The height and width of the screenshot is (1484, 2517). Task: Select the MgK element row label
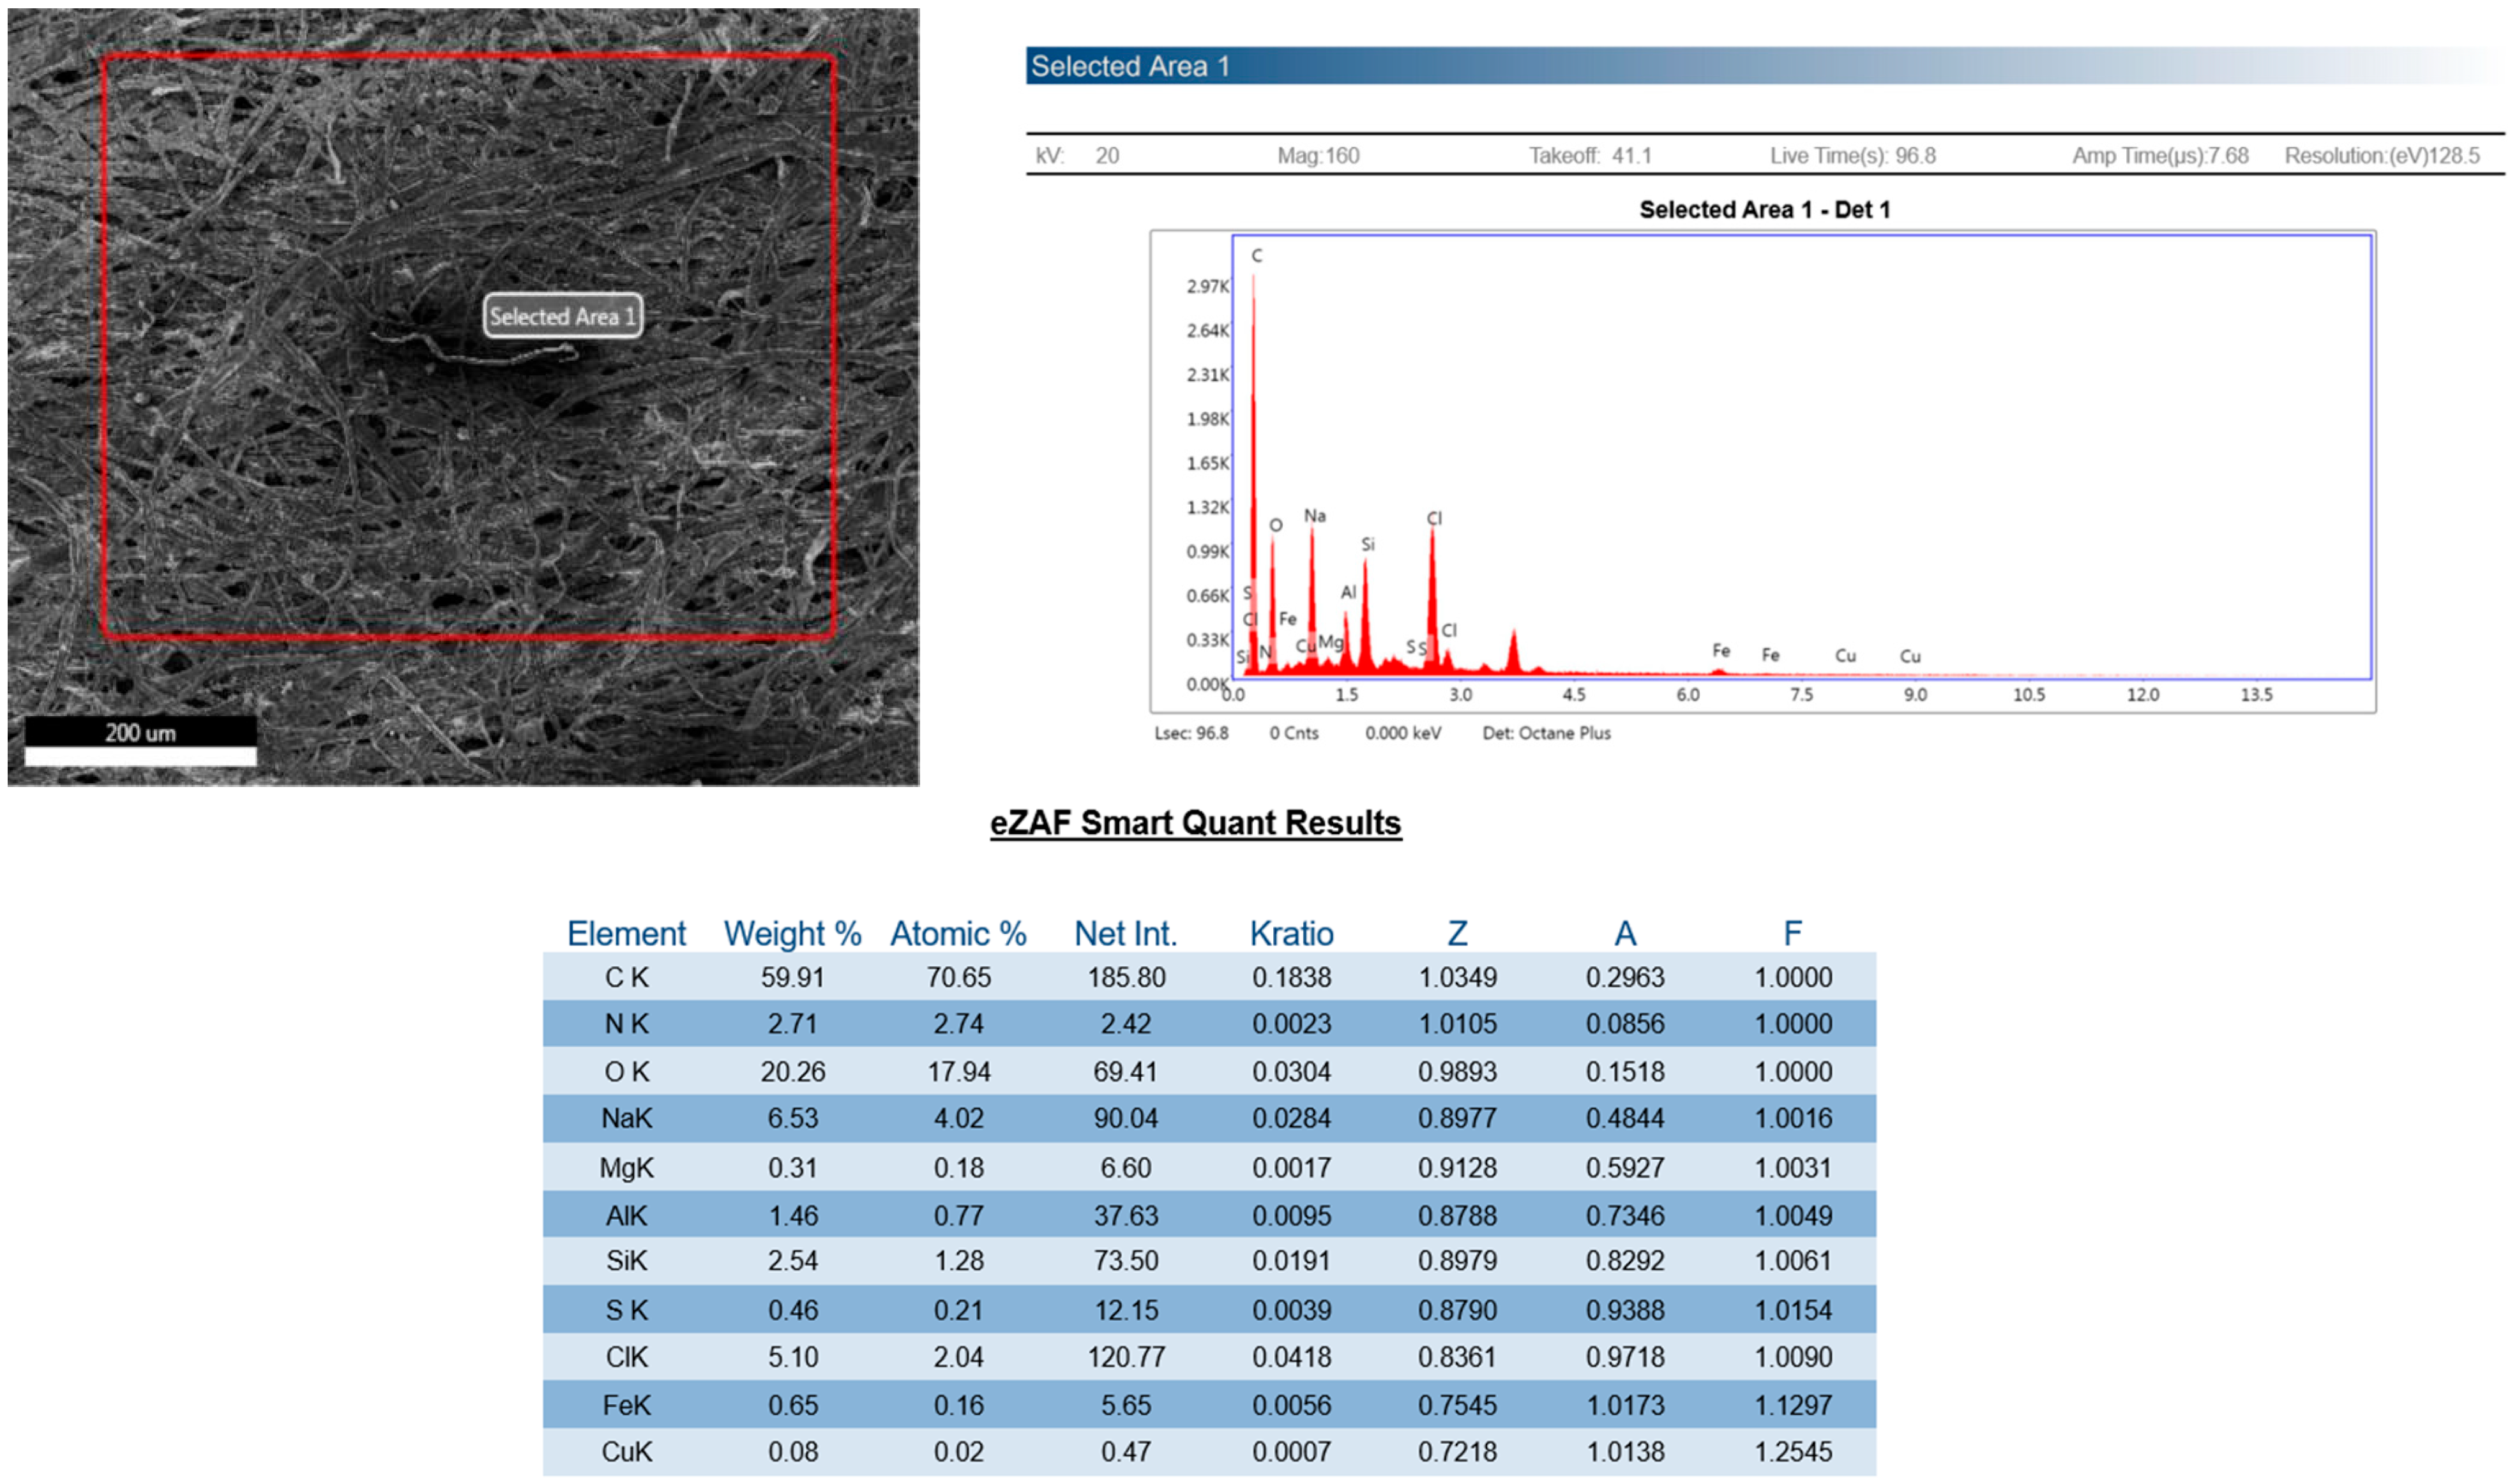coord(626,1168)
